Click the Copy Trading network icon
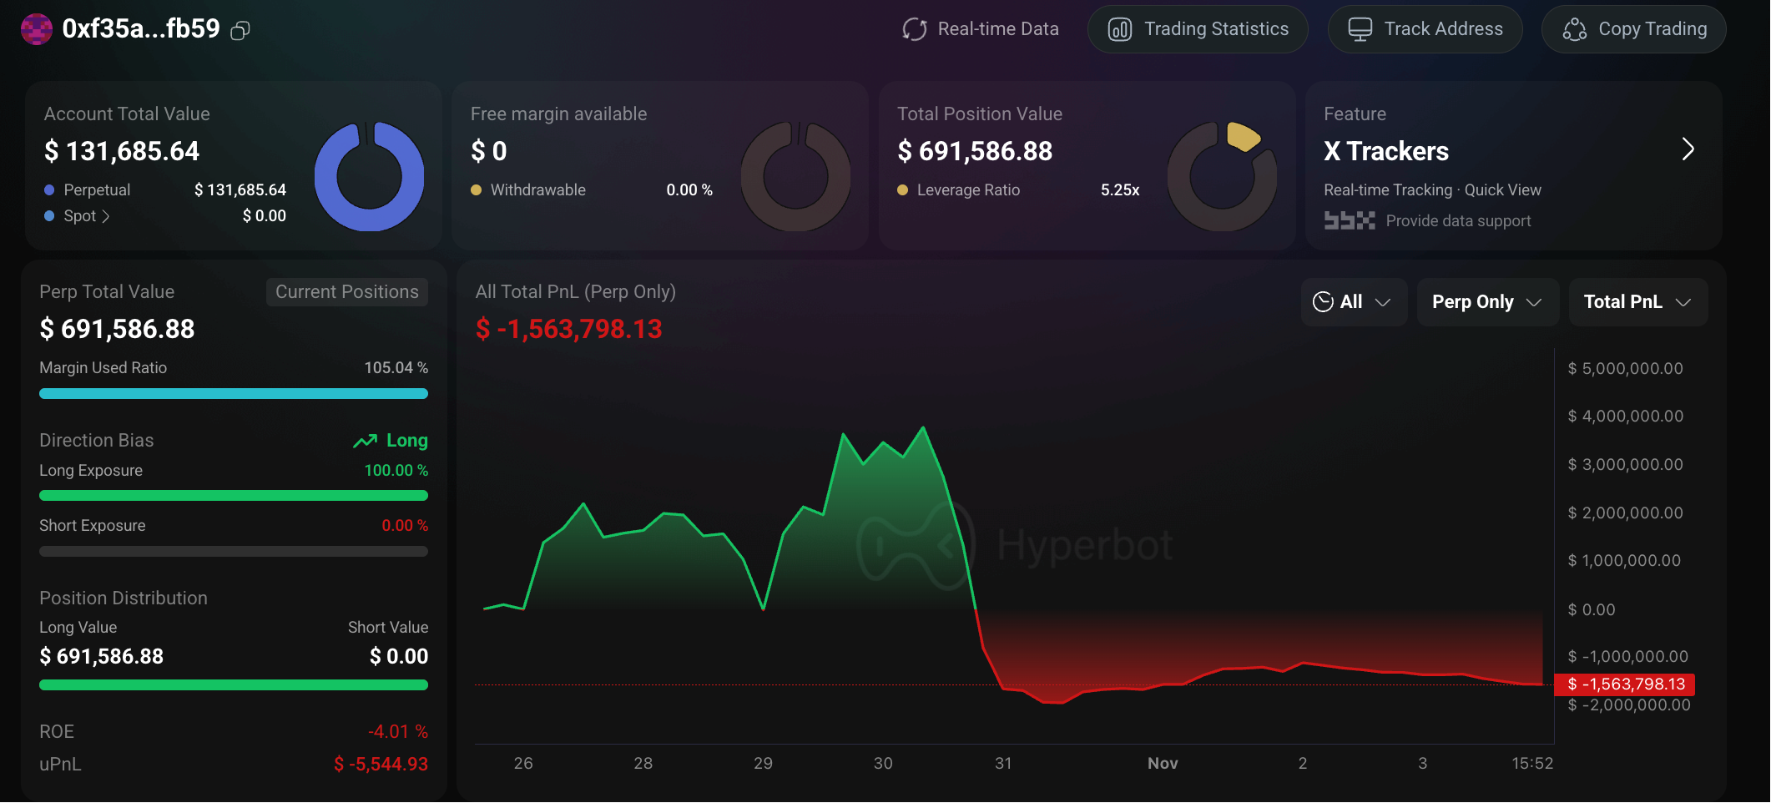 (x=1575, y=29)
